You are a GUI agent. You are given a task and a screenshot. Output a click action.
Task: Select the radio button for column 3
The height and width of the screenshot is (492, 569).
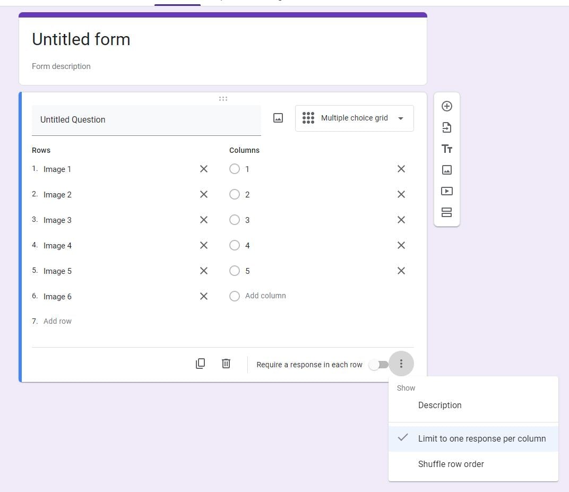click(x=235, y=220)
